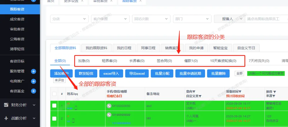The image size is (288, 127).
Task: Click the mobile device icon in row 1
Action: click(x=76, y=108)
